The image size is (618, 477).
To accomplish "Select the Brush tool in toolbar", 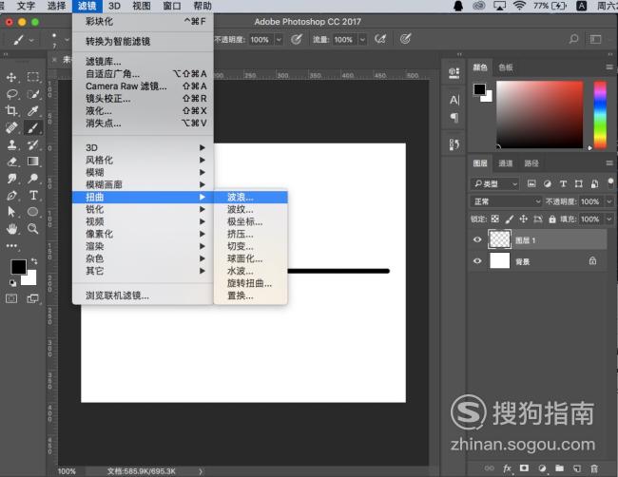I will pyautogui.click(x=32, y=127).
